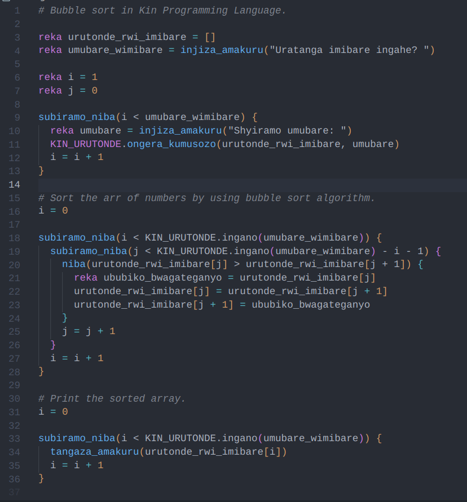Click line number 32 in the gutter

[14, 425]
